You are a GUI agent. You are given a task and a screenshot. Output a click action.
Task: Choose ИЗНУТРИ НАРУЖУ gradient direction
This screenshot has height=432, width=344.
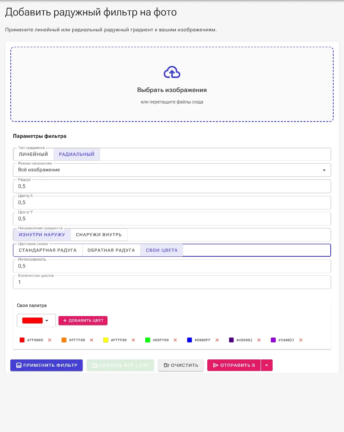(x=42, y=235)
